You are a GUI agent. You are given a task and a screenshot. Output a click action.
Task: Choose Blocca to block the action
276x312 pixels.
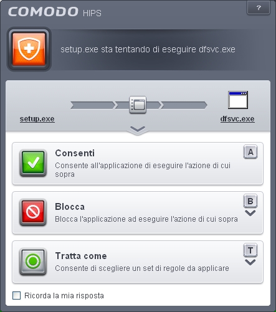click(x=138, y=212)
